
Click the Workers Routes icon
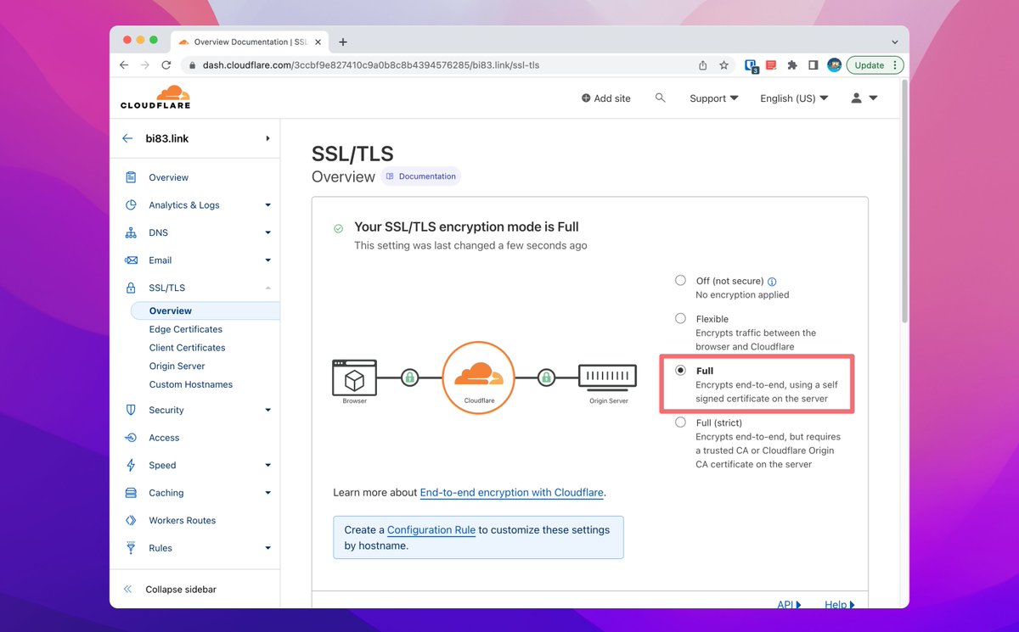tap(131, 520)
